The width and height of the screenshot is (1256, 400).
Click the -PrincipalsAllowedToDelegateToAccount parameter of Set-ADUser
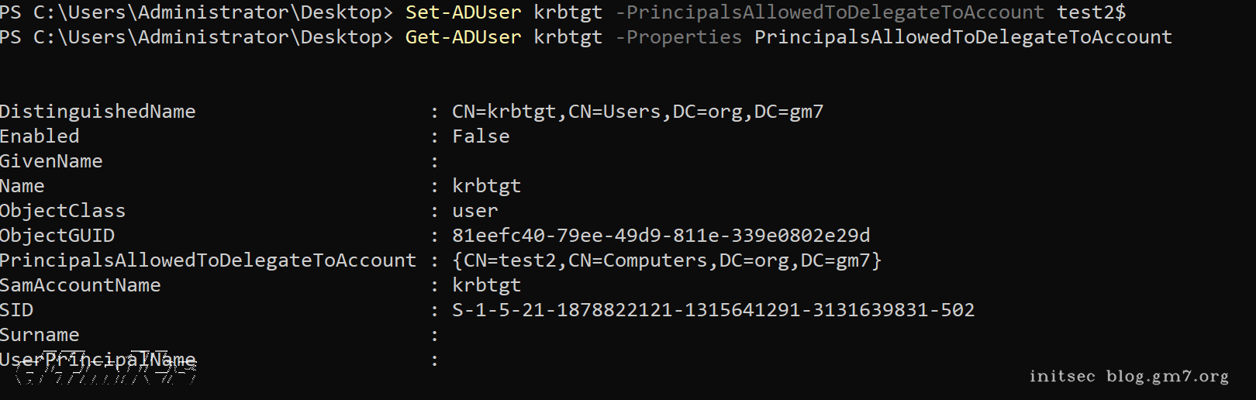click(x=830, y=12)
